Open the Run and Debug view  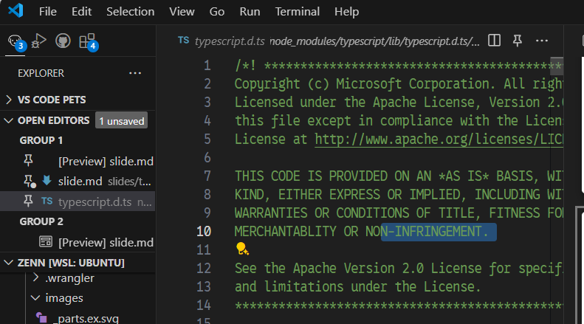(38, 41)
